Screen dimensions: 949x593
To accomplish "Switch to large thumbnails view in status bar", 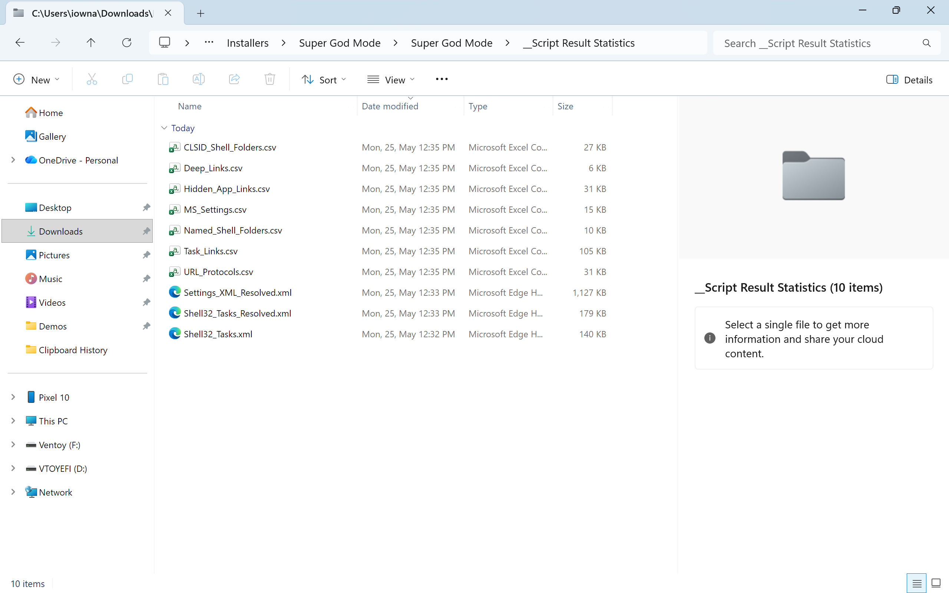I will (936, 583).
